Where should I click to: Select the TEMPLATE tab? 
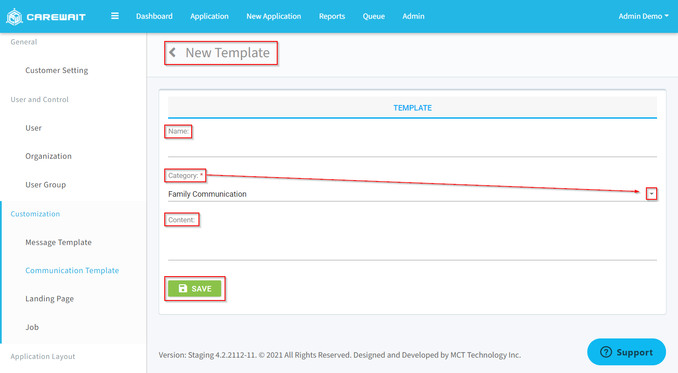tap(412, 108)
